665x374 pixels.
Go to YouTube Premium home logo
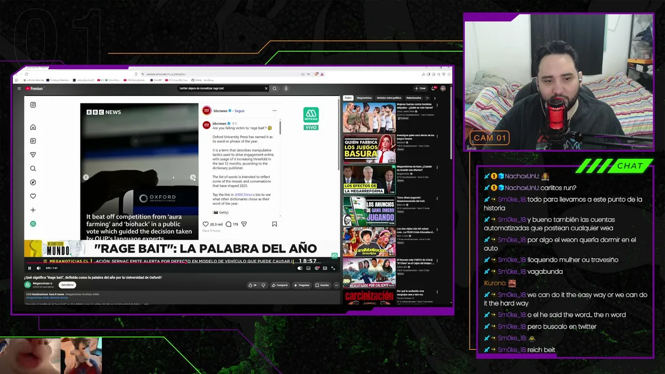(x=34, y=88)
